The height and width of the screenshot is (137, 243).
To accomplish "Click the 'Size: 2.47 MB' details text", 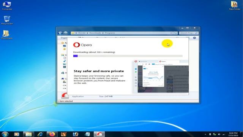I will [106, 96].
